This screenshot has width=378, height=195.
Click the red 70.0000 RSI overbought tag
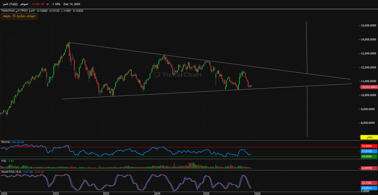pyautogui.click(x=369, y=146)
